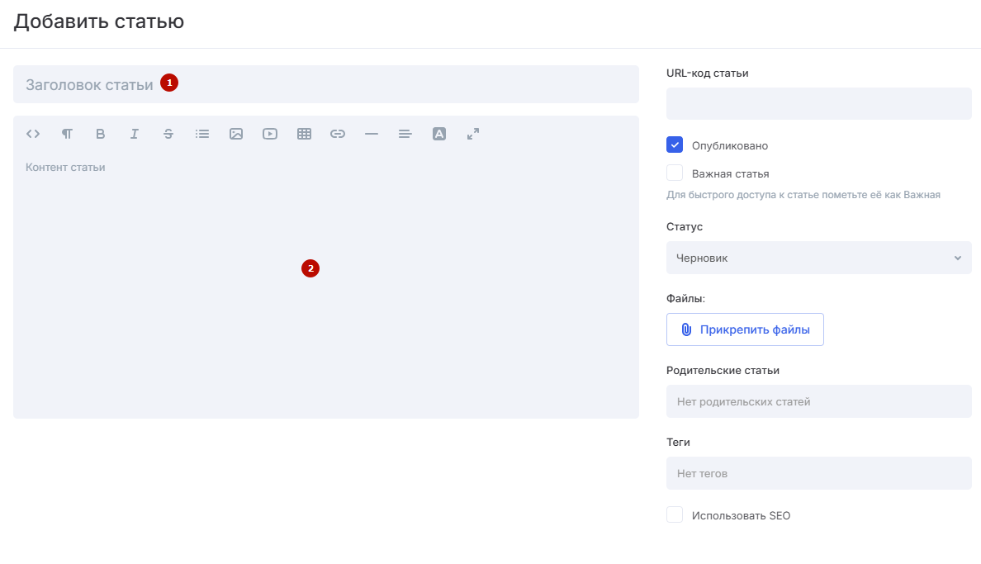Apply italic formatting in the editor
The image size is (981, 564).
click(x=135, y=134)
